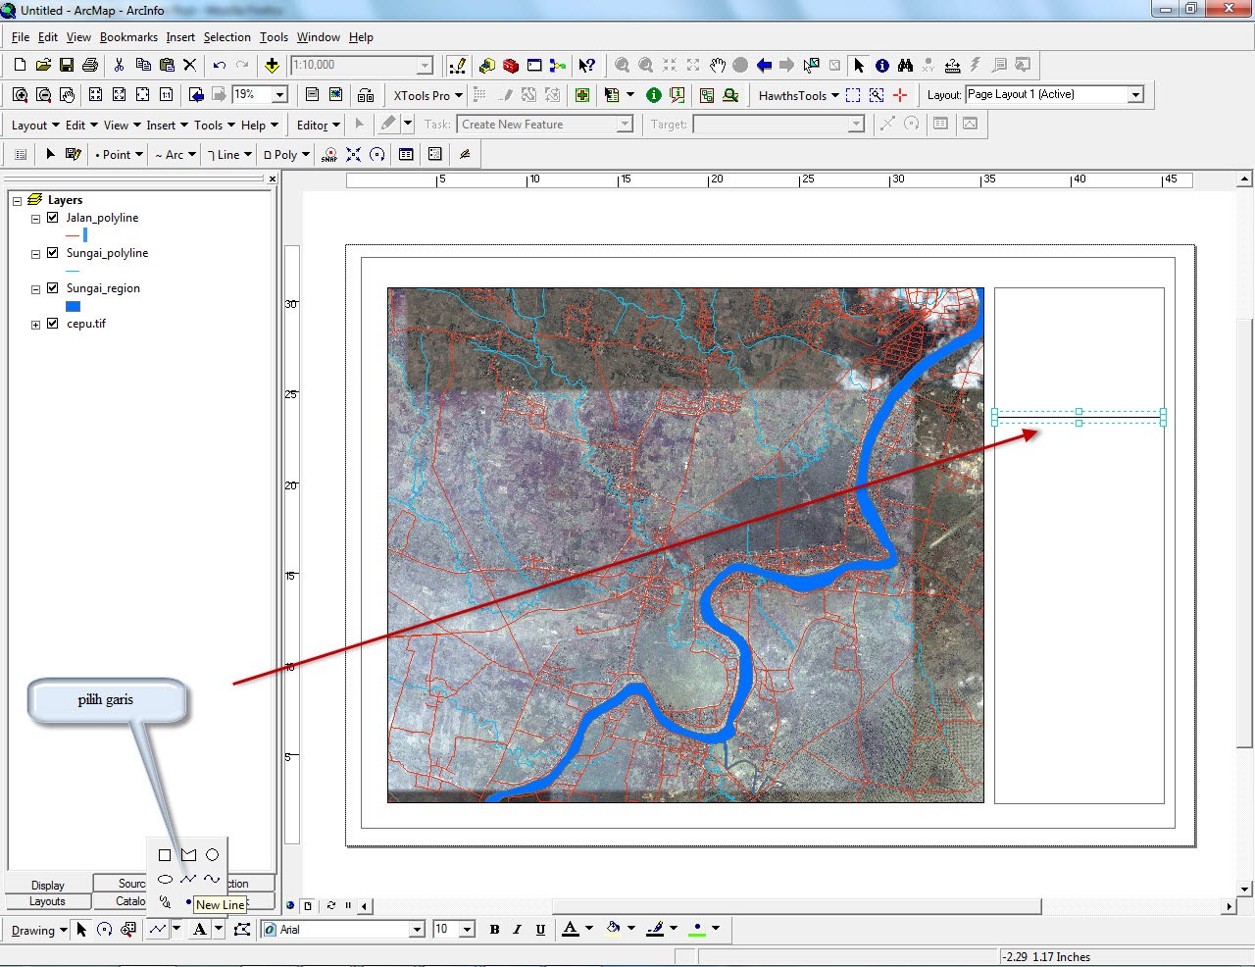The height and width of the screenshot is (967, 1255).
Task: Click the Fixed Zoom In icon
Action: tap(670, 65)
